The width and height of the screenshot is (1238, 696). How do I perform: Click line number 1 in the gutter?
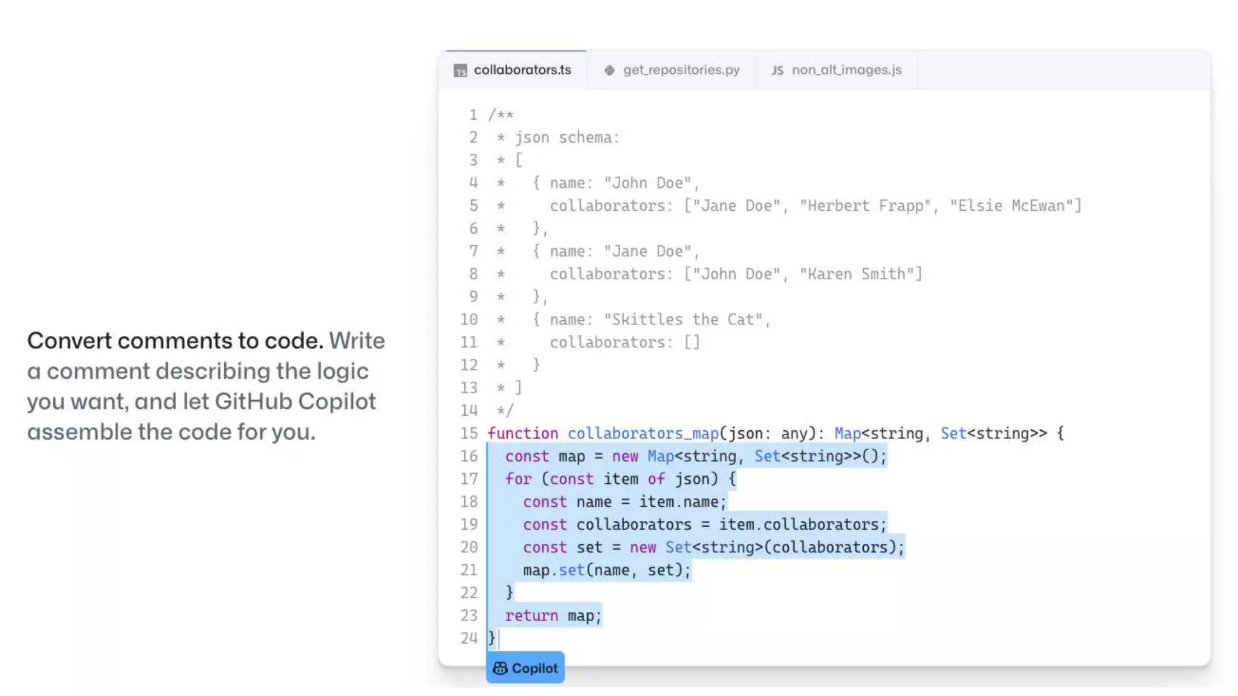click(x=473, y=115)
